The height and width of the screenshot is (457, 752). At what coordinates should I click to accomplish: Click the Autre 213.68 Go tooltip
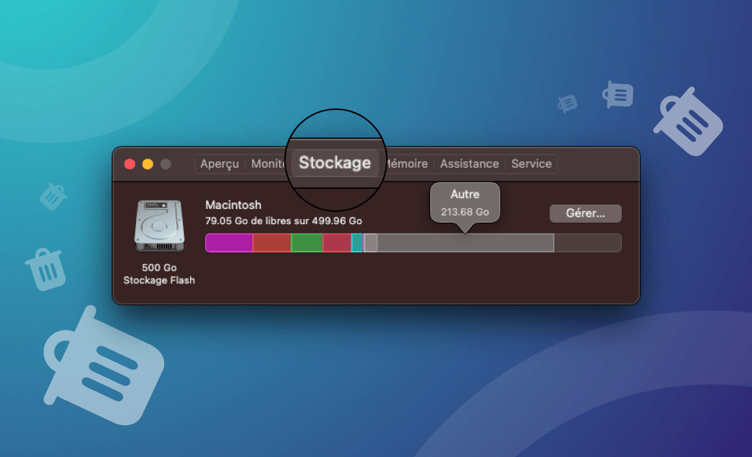[x=464, y=203]
